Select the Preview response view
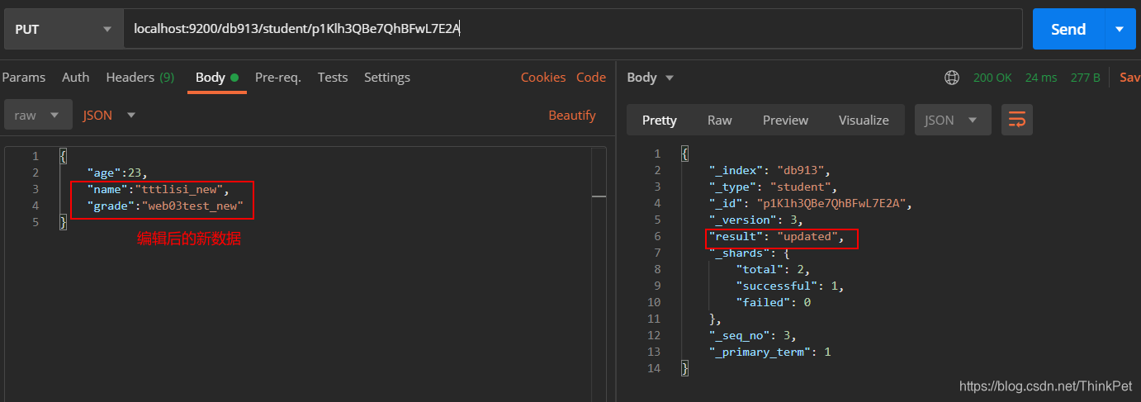Screen dimensions: 1141x402 click(x=785, y=120)
